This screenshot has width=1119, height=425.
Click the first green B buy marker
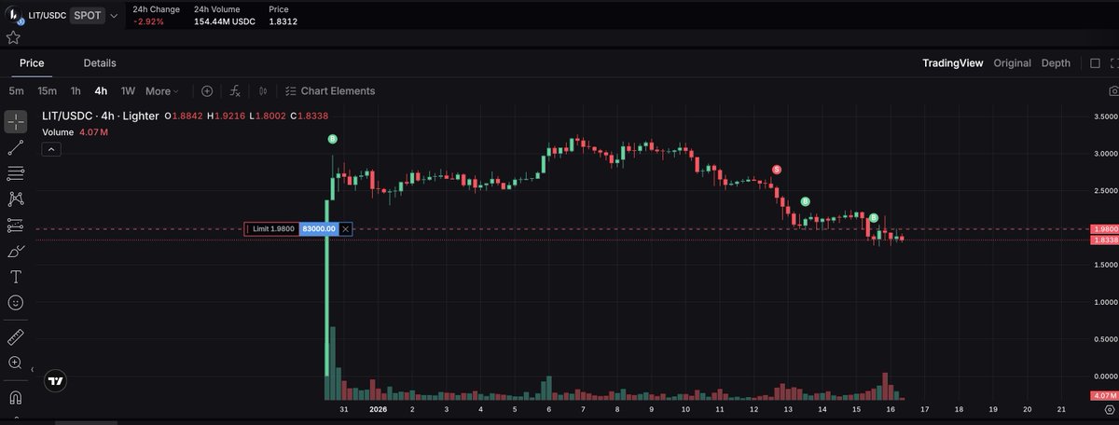(x=332, y=139)
